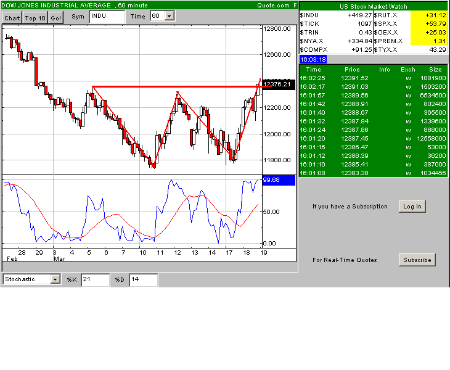This screenshot has width=450, height=370.
Task: Click the 99.68 stochastic value label
Action: coord(279,180)
